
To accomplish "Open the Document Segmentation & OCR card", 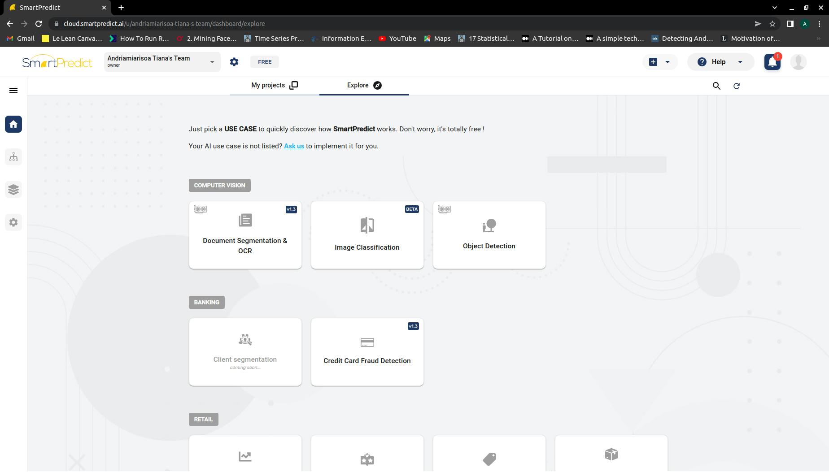I will tap(245, 235).
